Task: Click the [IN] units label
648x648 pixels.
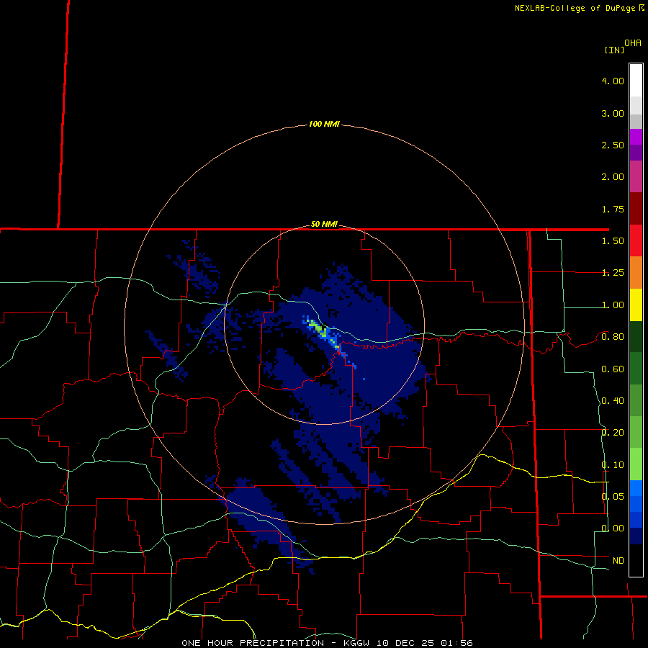Action: pos(615,50)
